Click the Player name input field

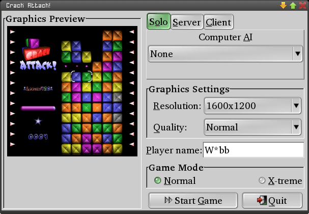[x=254, y=150]
